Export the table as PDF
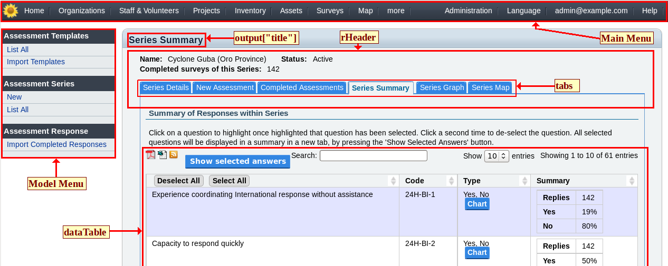The height and width of the screenshot is (266, 668). coord(151,154)
